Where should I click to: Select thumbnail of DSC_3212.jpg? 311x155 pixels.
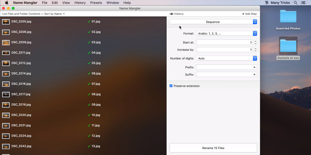(x=6, y=63)
